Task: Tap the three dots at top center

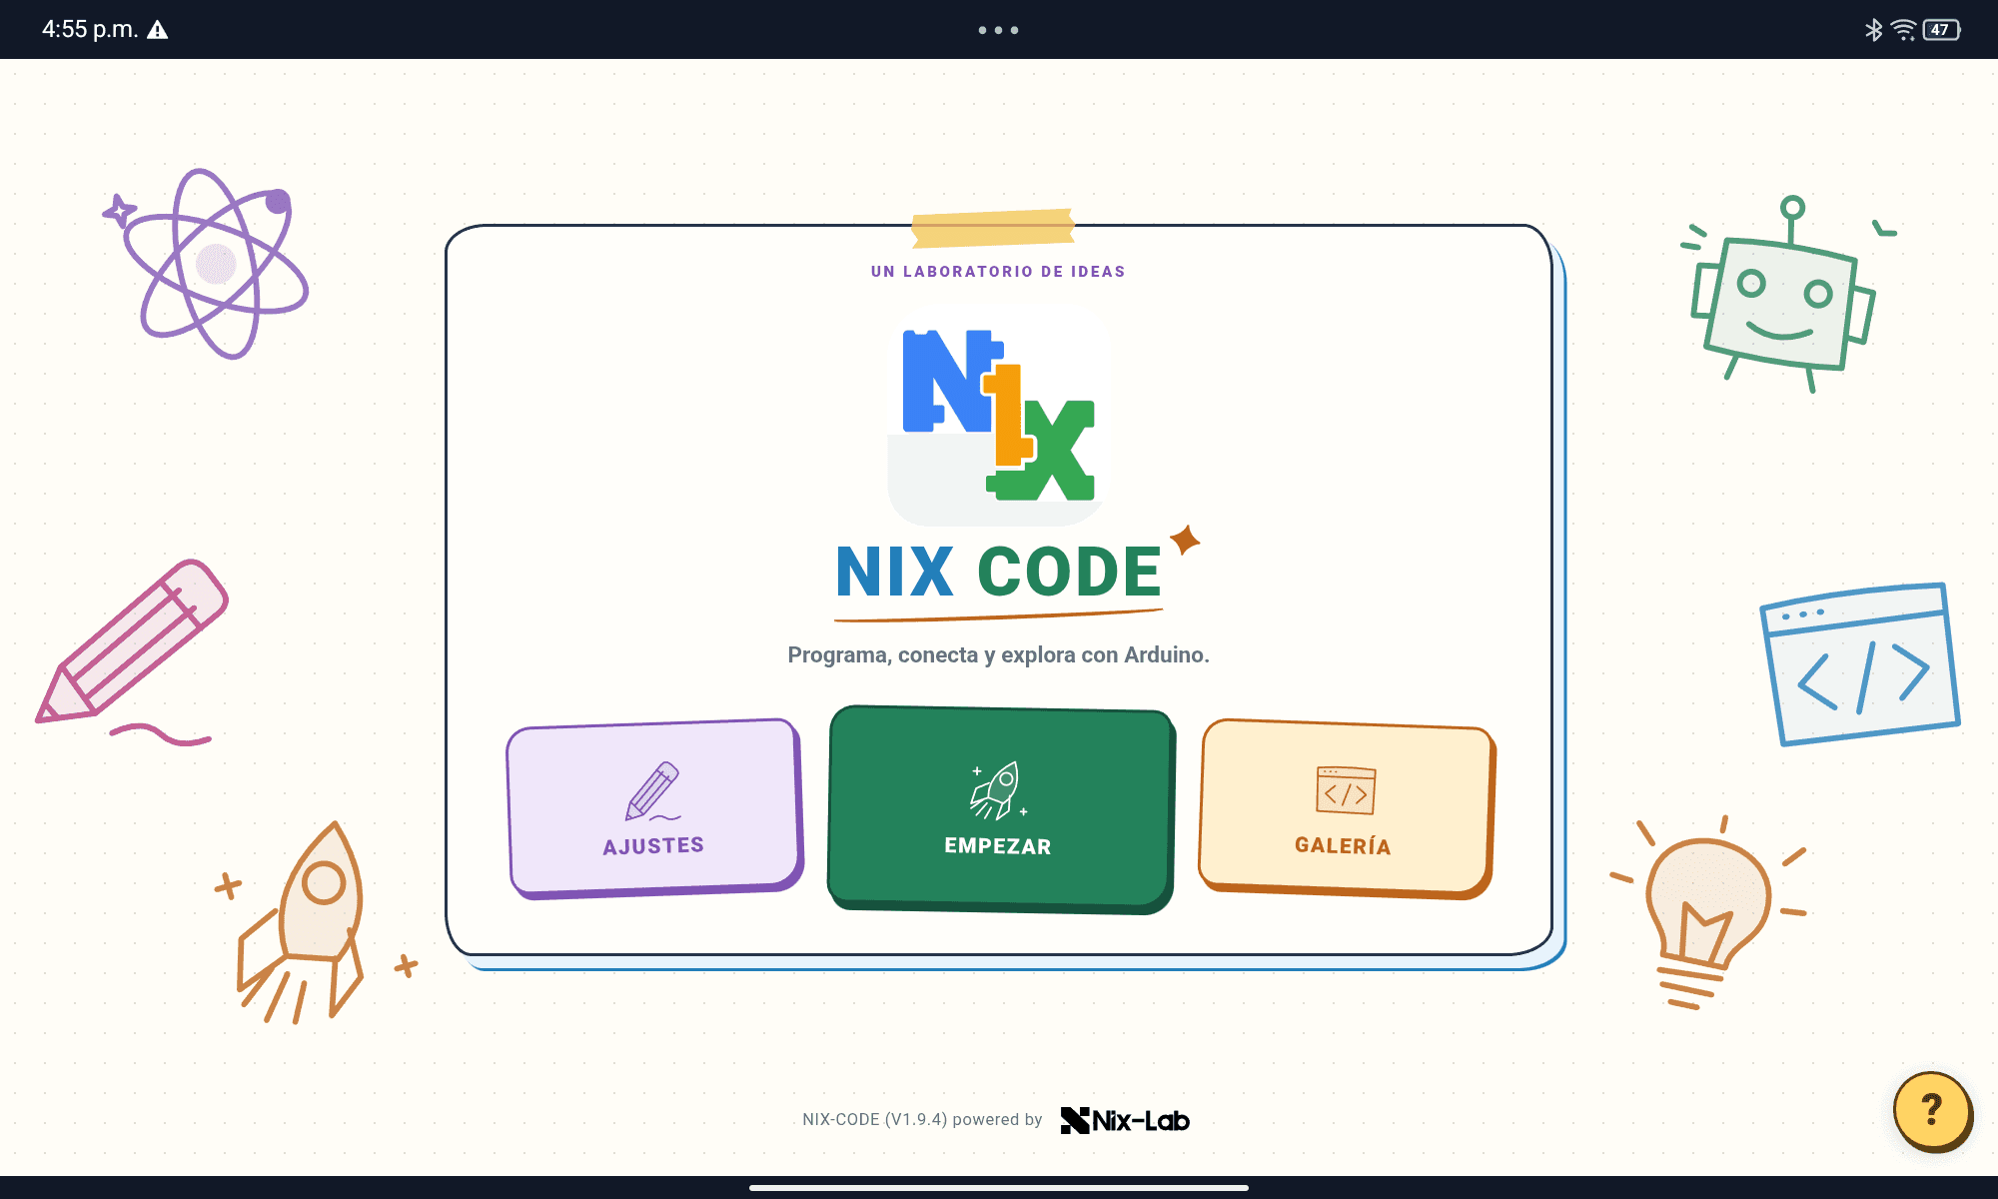Action: pyautogui.click(x=998, y=30)
